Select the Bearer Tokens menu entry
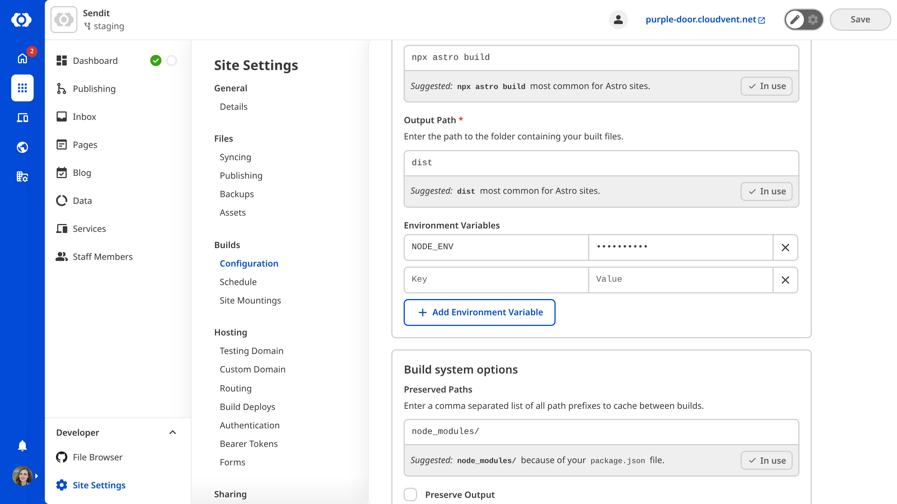Viewport: 897px width, 504px height. pos(249,444)
